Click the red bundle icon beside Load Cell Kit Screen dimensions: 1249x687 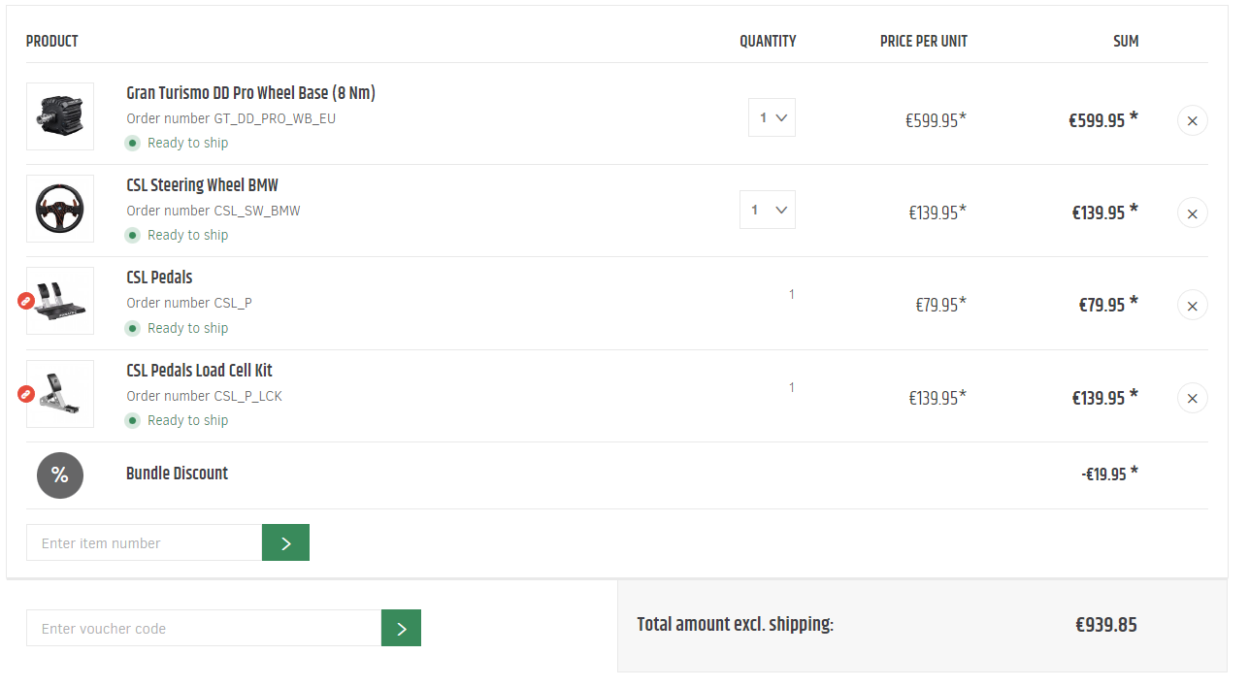coord(26,394)
